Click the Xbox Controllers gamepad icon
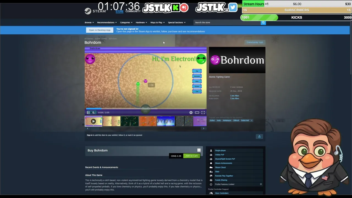This screenshot has width=352, height=198. point(211,193)
